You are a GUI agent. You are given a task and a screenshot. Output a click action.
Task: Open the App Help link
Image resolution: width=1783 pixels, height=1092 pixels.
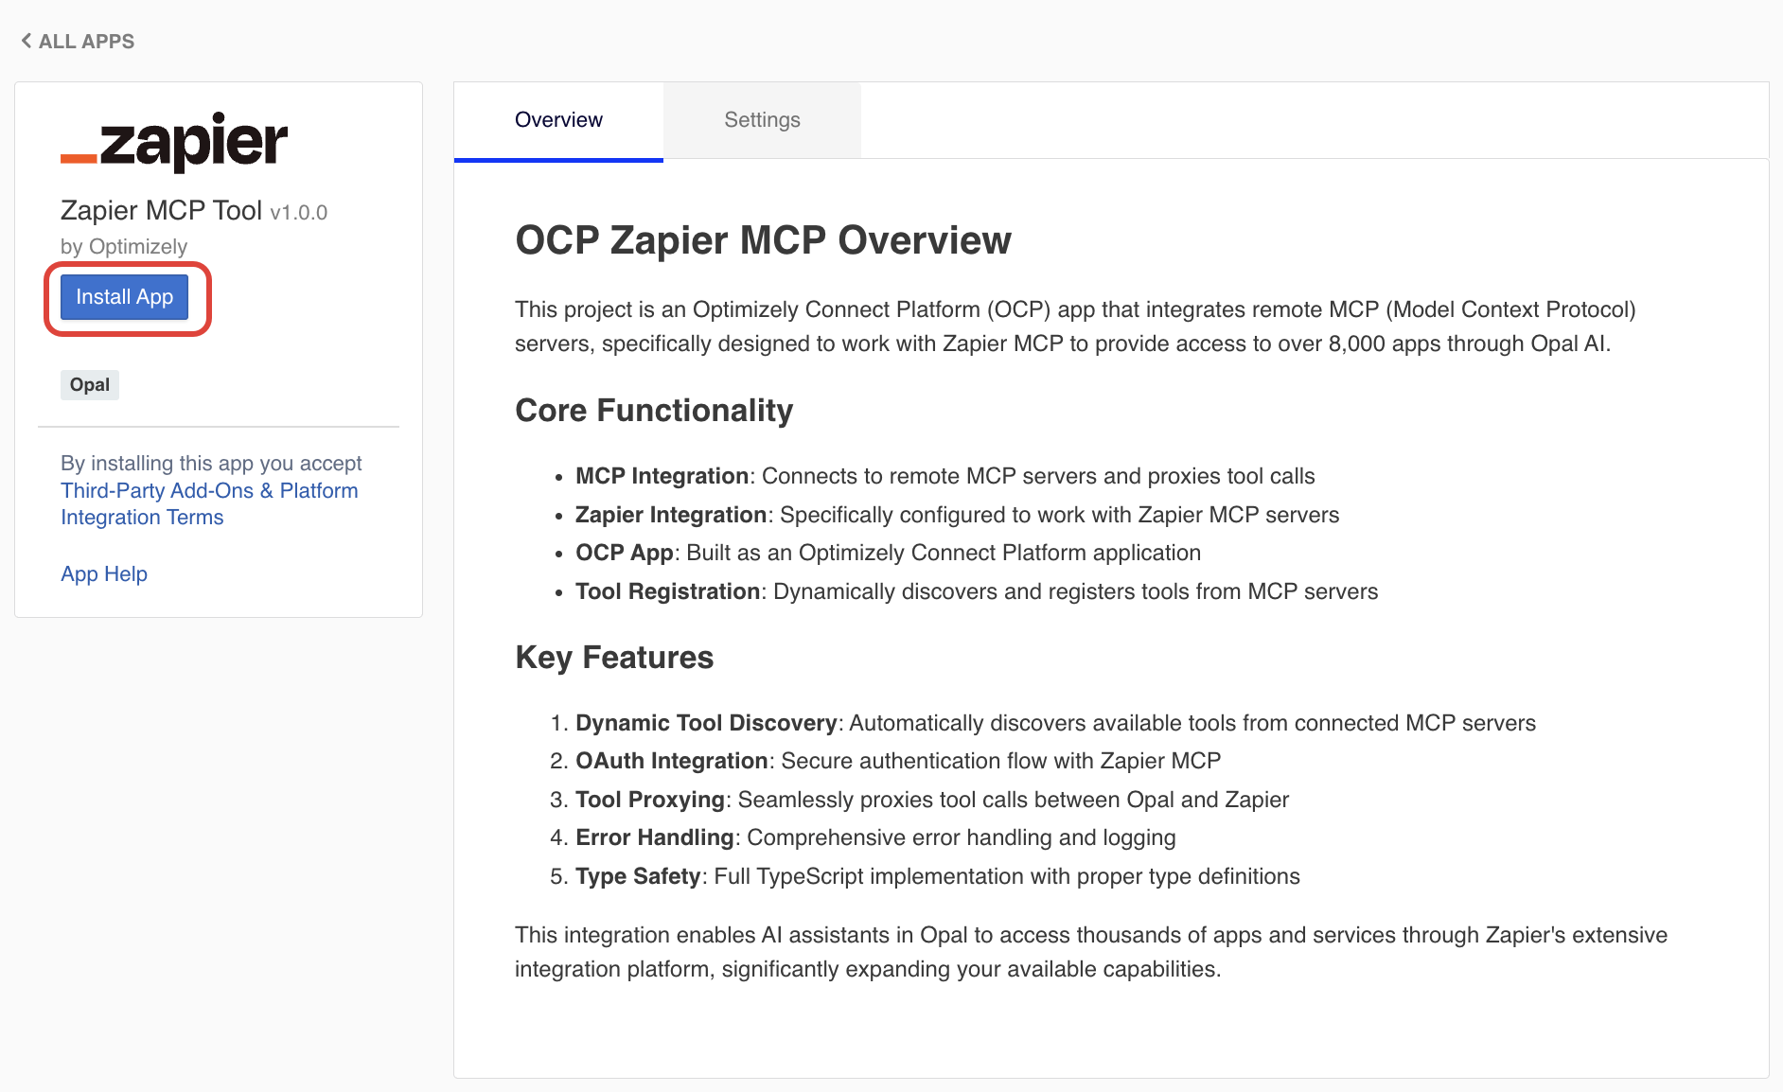[x=104, y=574]
